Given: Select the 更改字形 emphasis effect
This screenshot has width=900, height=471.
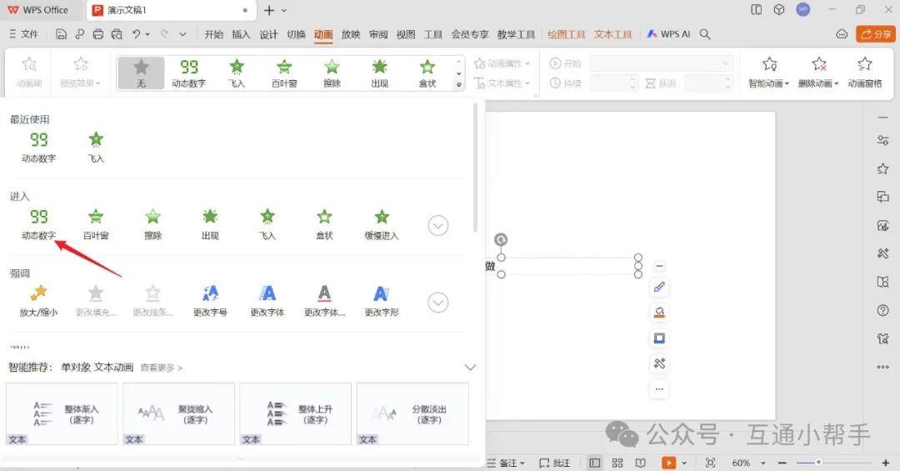Looking at the screenshot, I should point(382,301).
